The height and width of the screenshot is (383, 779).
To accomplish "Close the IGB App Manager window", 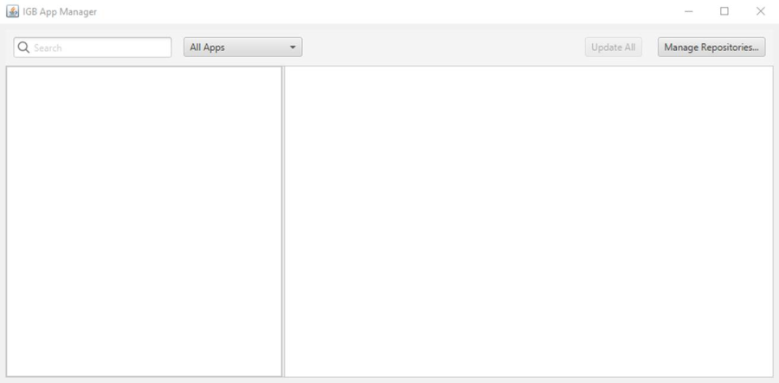I will pos(761,11).
